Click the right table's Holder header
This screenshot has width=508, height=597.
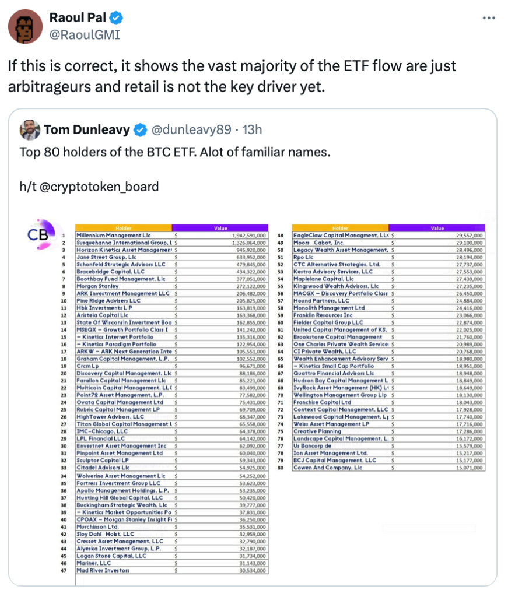point(340,228)
